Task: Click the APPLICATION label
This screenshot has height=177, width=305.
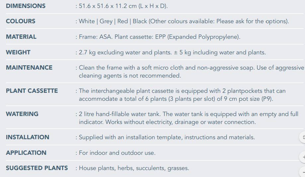Action: click(26, 153)
